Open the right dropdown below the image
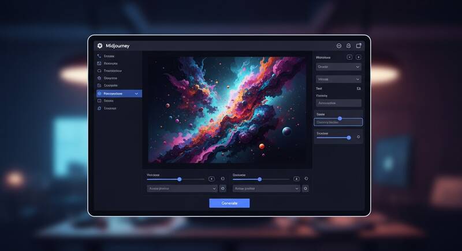462x251 pixels. coord(266,188)
